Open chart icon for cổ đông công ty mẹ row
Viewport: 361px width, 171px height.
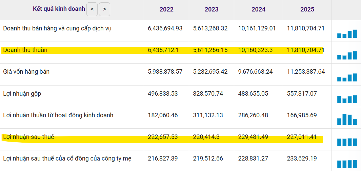347,164
